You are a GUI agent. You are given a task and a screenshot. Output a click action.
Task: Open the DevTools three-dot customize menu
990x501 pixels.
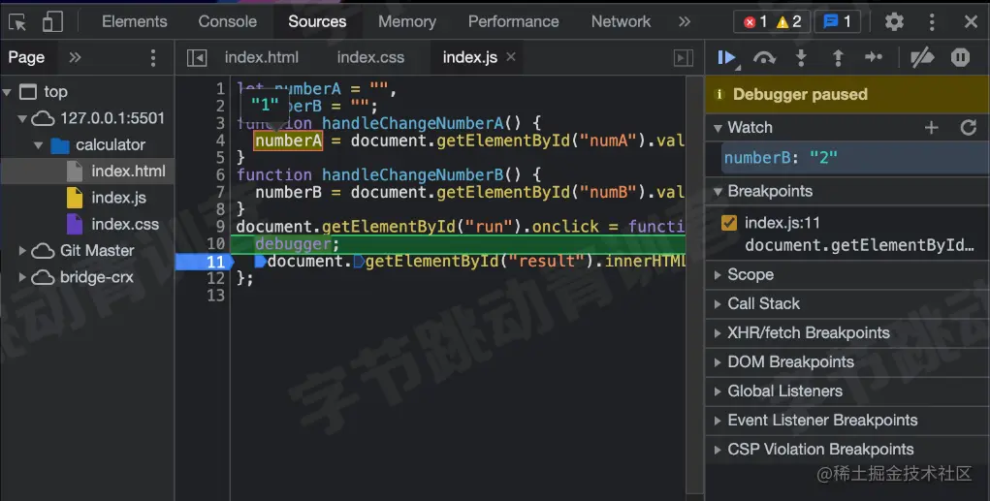(x=932, y=22)
